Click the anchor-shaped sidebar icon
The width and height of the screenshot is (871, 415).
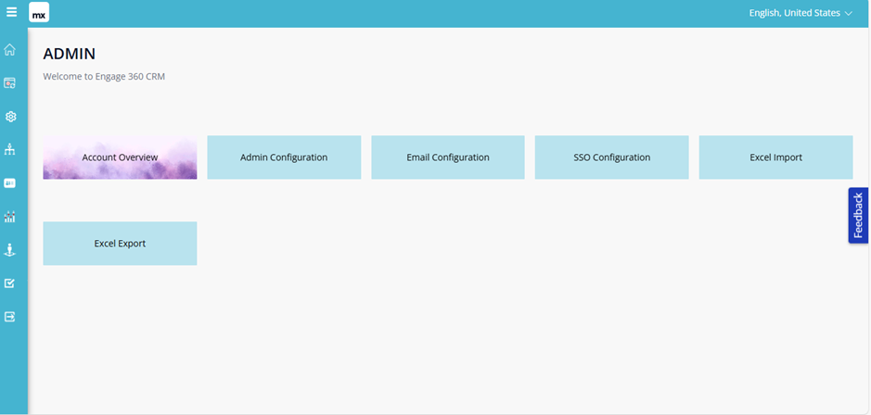[10, 250]
